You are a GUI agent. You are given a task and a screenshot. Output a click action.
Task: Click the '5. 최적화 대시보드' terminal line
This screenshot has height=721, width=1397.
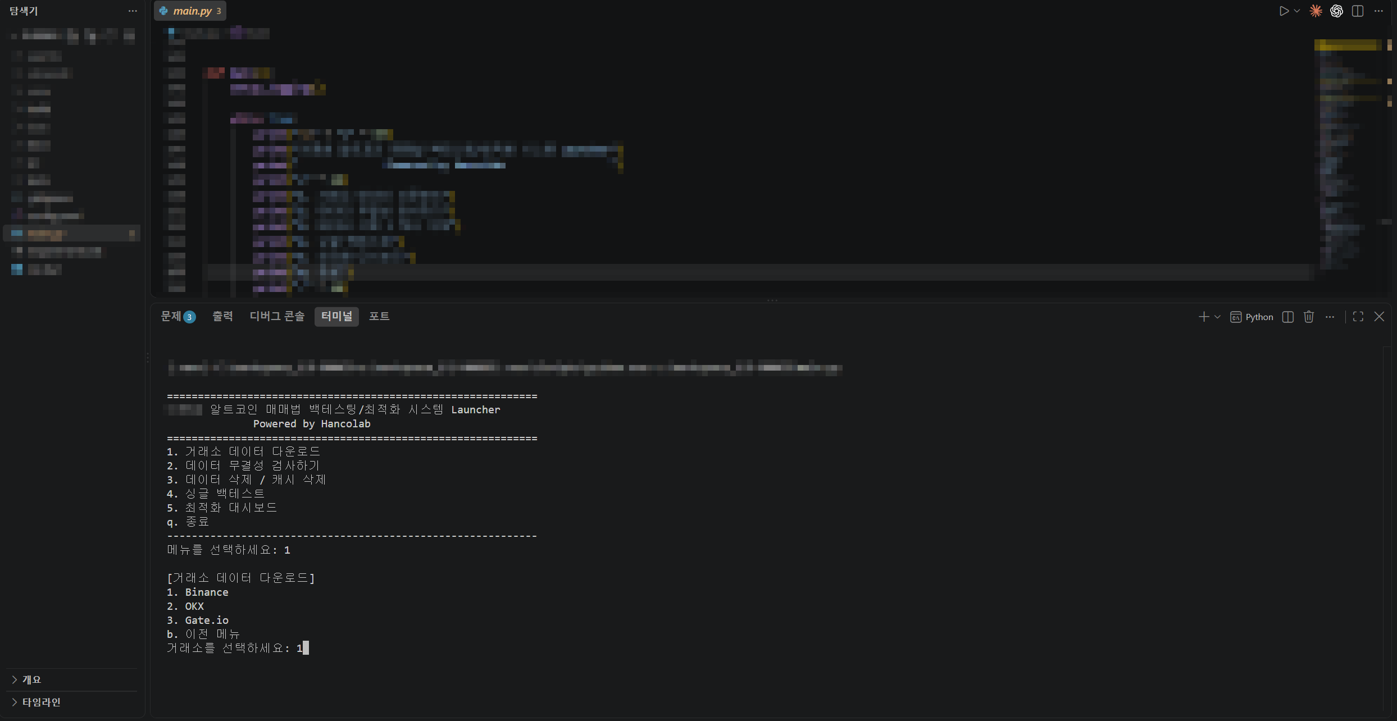coord(222,508)
